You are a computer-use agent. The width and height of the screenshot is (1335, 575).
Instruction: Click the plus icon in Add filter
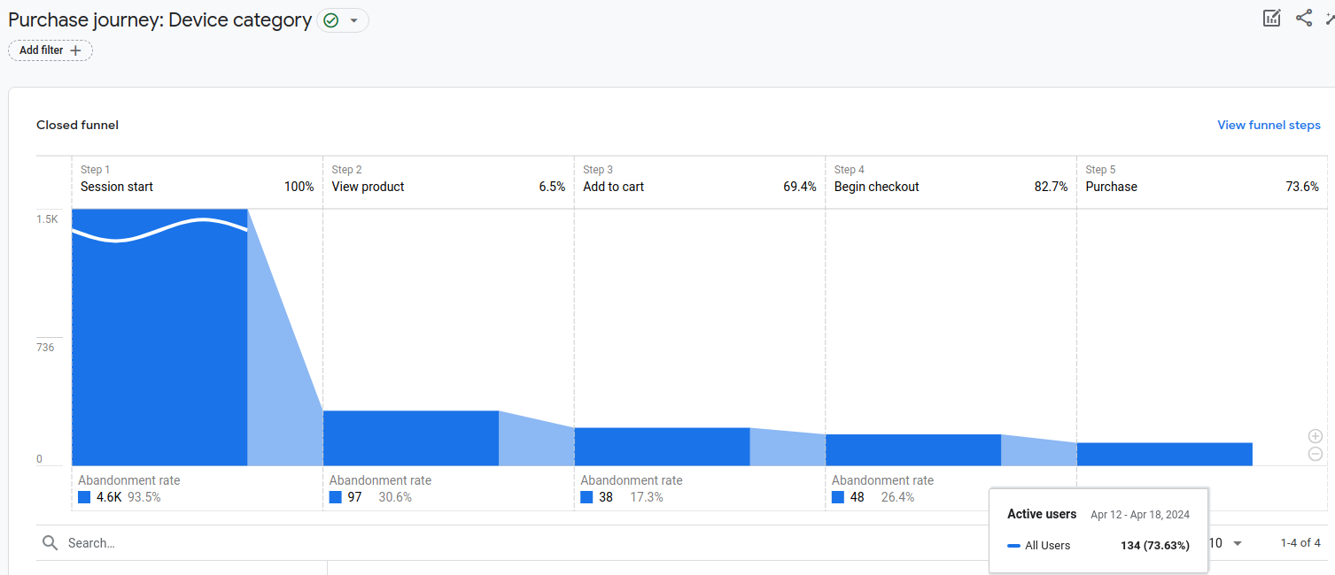pos(75,50)
